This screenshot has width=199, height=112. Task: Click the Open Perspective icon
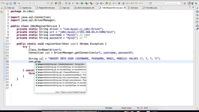click(x=185, y=3)
